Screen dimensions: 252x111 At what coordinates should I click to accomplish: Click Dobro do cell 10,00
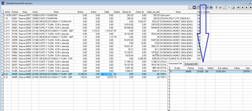click(140, 43)
